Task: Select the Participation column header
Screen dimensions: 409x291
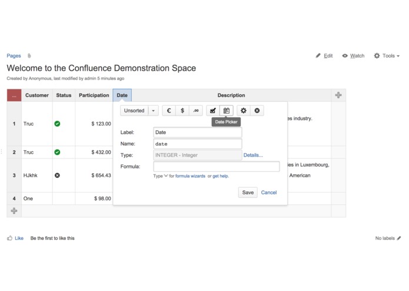Action: pos(94,95)
